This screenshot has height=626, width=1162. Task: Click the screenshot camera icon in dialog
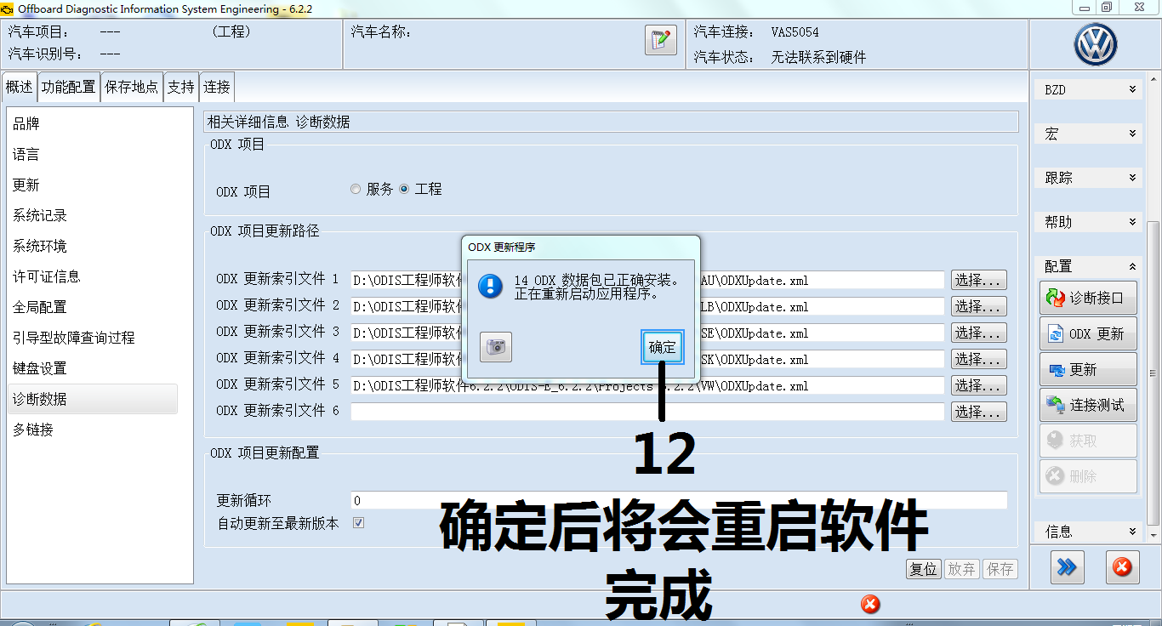point(496,346)
